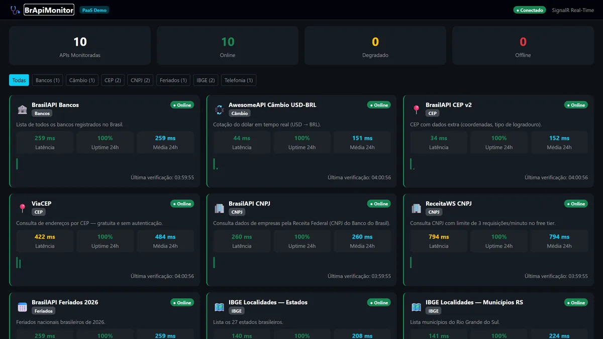Click Online badge on ViaCEP card

(182, 204)
